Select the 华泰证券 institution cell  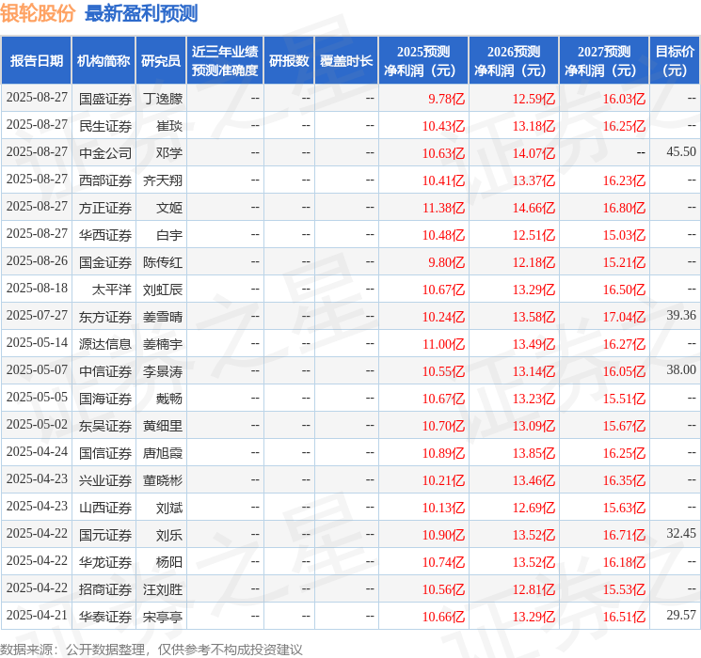pos(105,617)
